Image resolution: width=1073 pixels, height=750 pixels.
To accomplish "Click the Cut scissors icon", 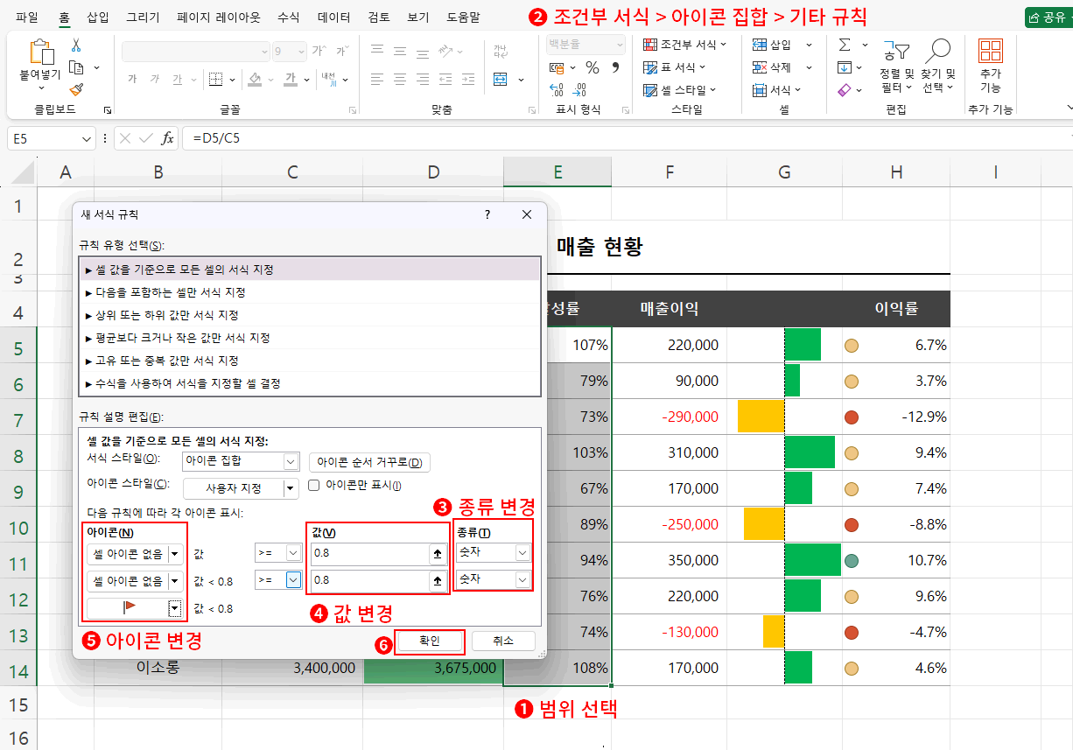I will pyautogui.click(x=76, y=45).
